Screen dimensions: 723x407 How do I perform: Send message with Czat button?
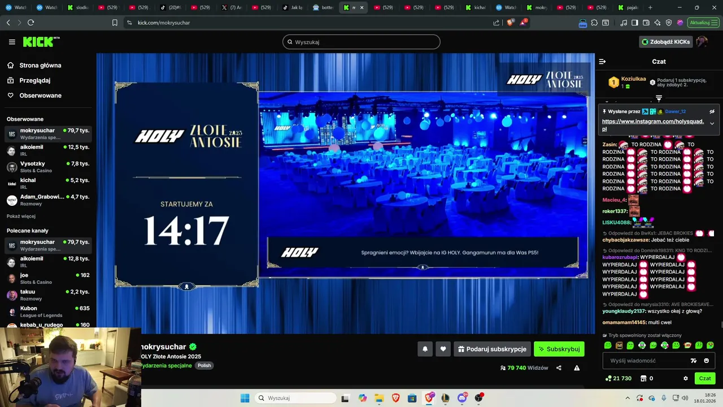coord(705,379)
